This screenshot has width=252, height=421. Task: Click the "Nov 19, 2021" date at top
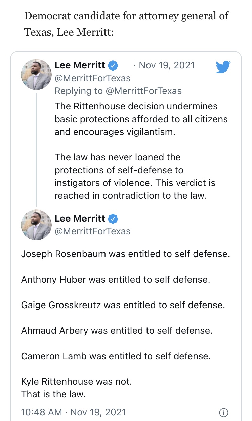tap(167, 65)
